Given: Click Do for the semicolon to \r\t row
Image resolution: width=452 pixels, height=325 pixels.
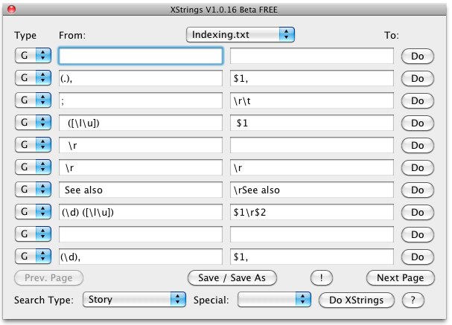Looking at the screenshot, I should 418,100.
